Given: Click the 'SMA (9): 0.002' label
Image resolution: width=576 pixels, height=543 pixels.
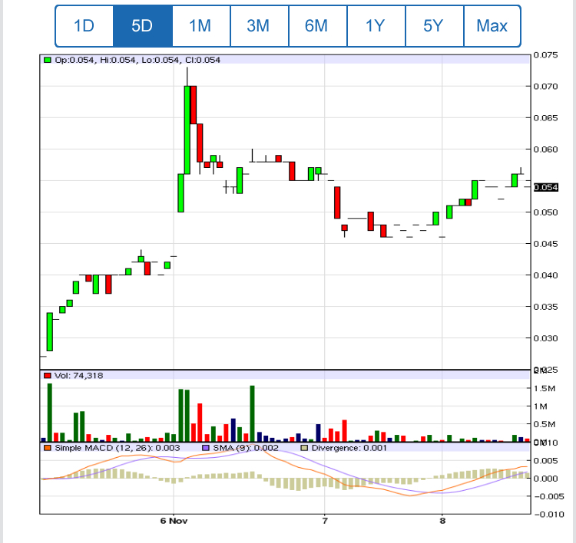Looking at the screenshot, I should click(246, 448).
